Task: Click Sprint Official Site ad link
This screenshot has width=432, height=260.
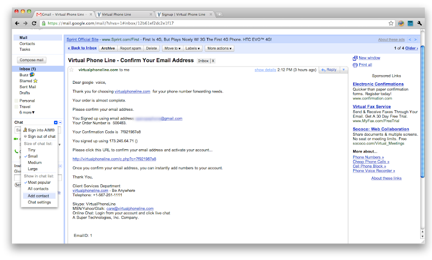Action: tap(83, 39)
